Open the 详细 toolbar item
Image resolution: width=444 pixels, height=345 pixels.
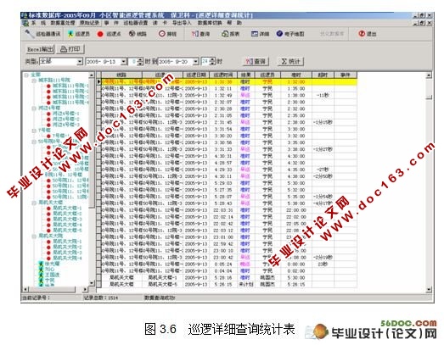coord(260,34)
